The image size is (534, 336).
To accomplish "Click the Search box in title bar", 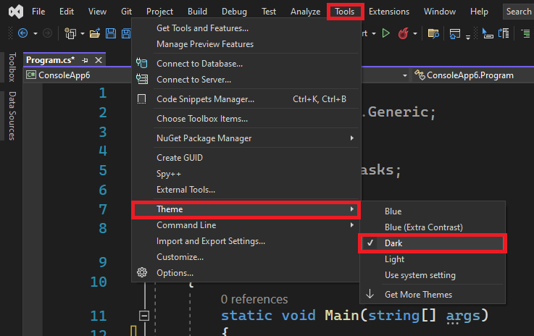I will click(x=518, y=12).
